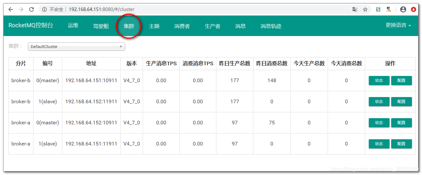Go forward with the browser forward arrow
Image resolution: width=422 pixels, height=175 pixels.
(x=21, y=9)
